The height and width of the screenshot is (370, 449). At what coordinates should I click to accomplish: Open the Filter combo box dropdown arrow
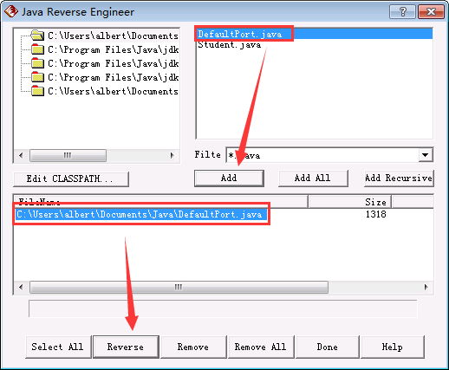[426, 155]
